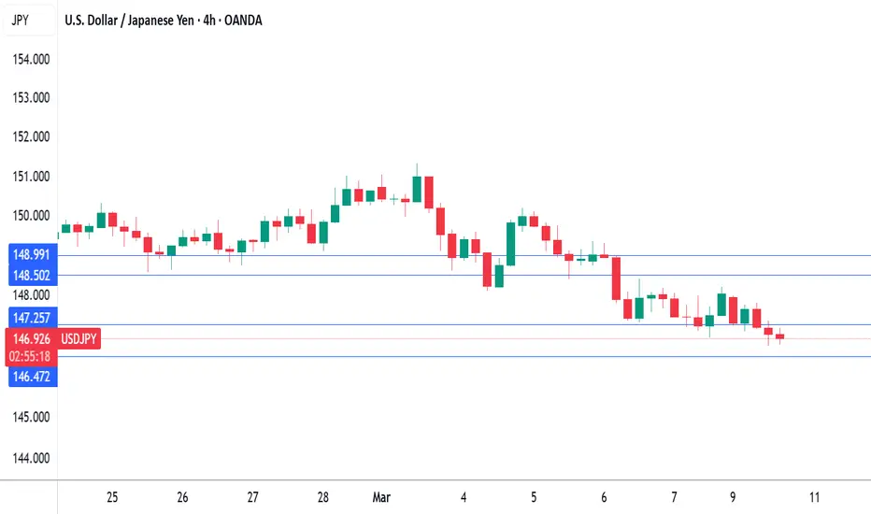Select the 148.991 horizontal line price label
871x514 pixels.
click(x=33, y=254)
